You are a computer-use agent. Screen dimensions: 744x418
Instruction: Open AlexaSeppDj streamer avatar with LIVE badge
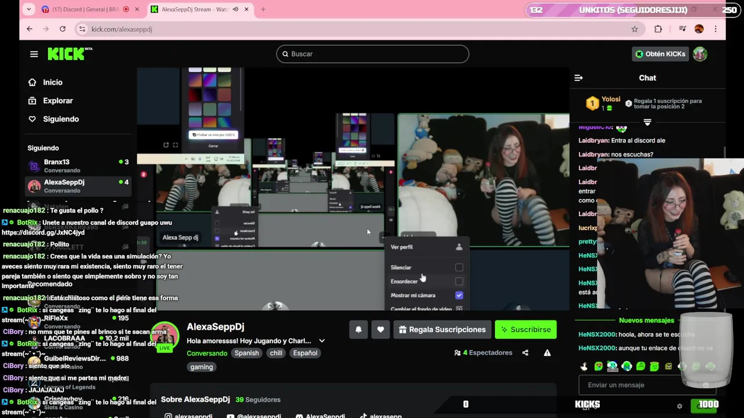click(x=164, y=336)
